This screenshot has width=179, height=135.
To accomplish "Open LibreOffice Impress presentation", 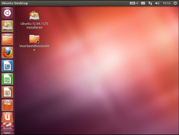I will [x=7, y=92].
